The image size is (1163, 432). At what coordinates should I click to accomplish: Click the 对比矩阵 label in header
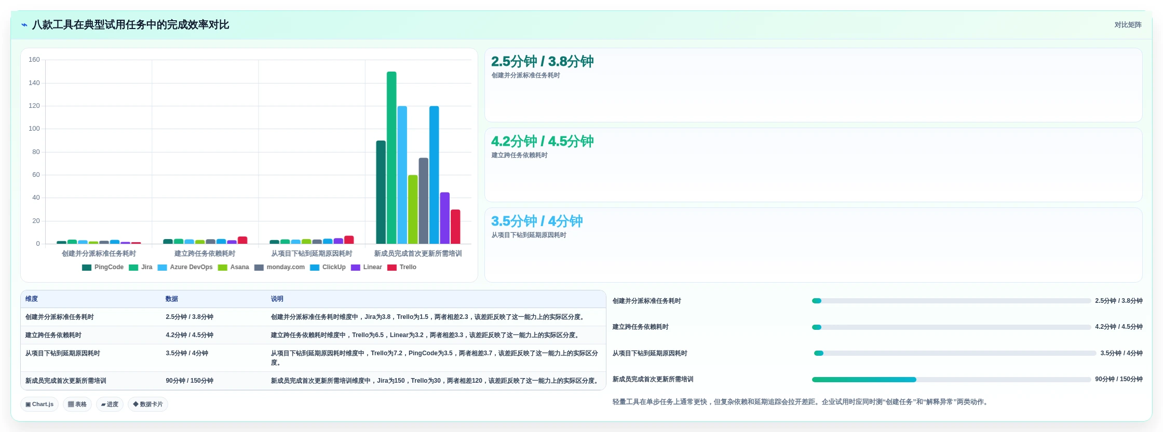pyautogui.click(x=1128, y=25)
